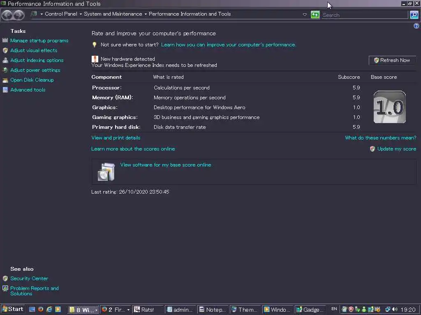
Task: Click the volume speaker tray icon
Action: (x=395, y=309)
